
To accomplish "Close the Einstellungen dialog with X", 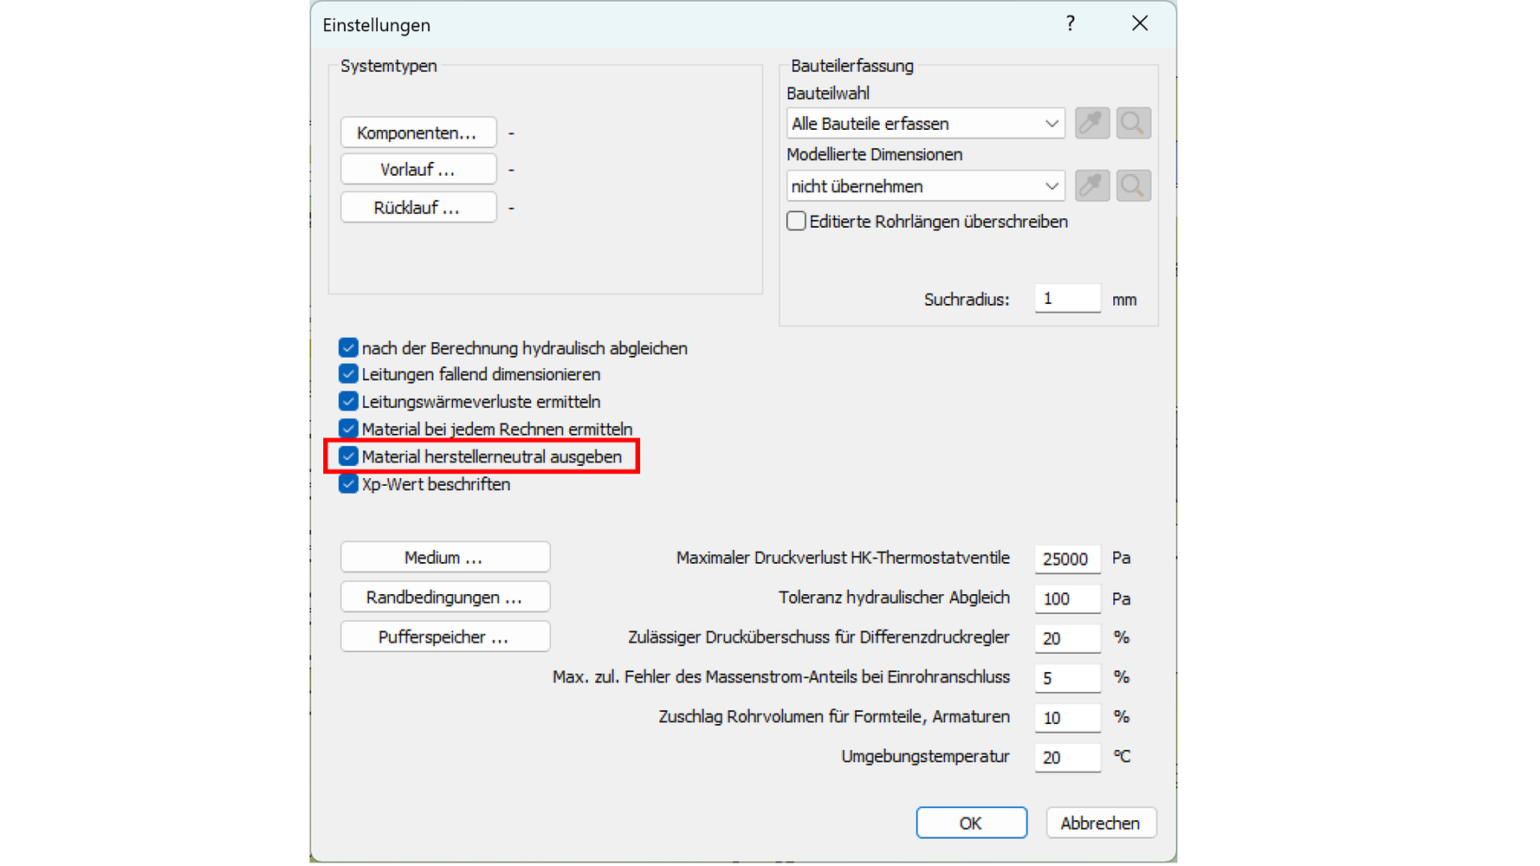I will 1139,24.
